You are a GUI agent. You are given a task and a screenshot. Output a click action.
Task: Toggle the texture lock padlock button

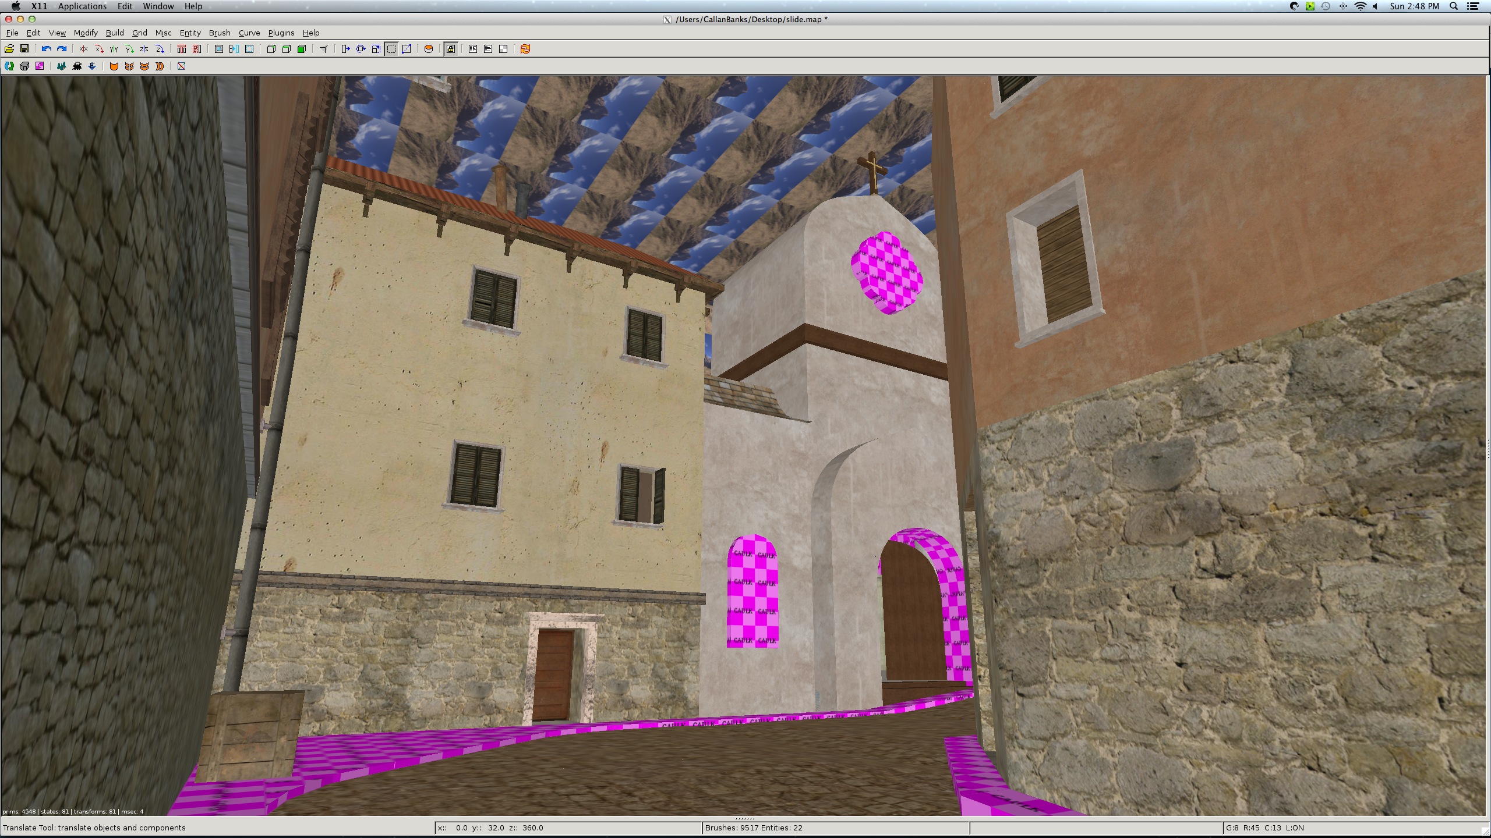tap(451, 49)
